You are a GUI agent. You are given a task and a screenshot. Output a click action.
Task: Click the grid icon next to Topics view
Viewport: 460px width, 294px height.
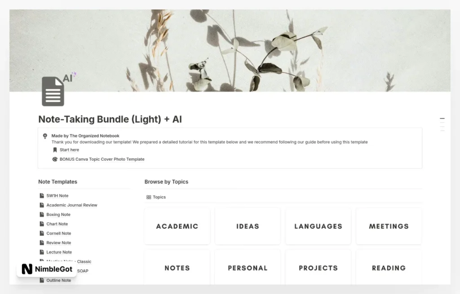coord(148,197)
